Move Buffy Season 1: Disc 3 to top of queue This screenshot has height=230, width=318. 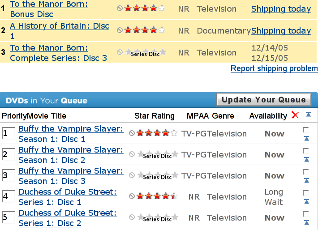point(306,181)
